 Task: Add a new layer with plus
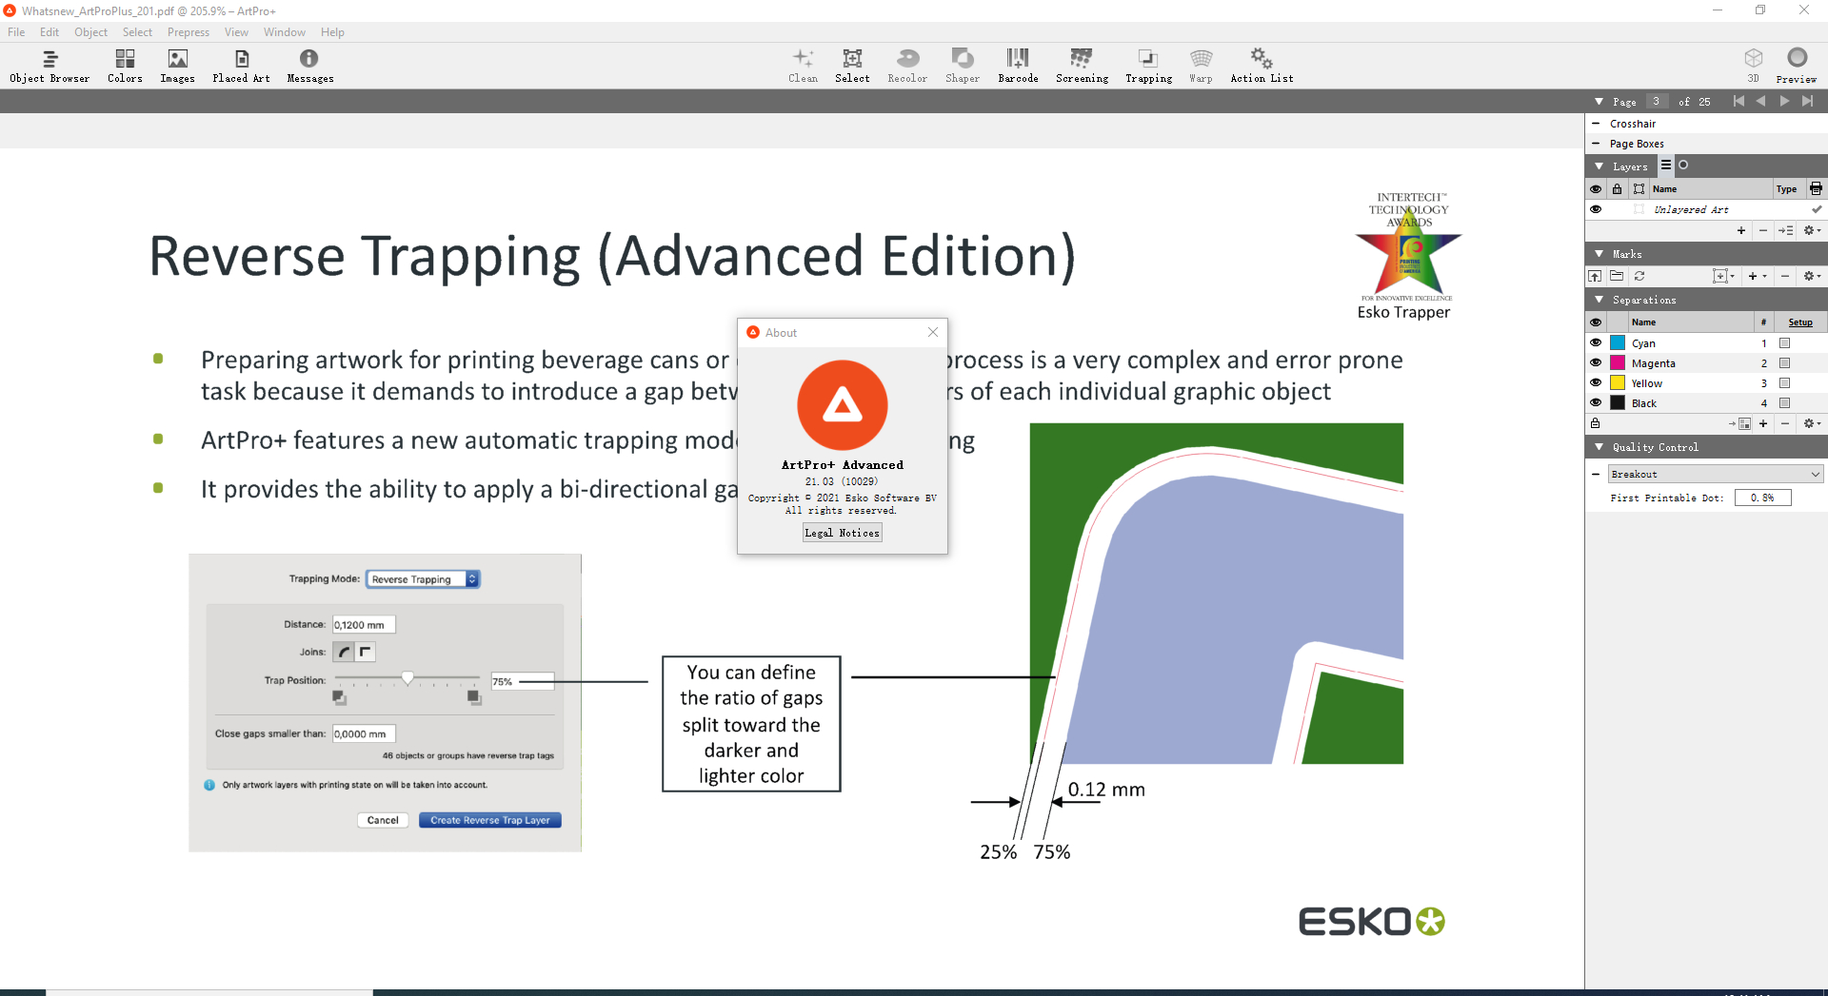pos(1741,230)
